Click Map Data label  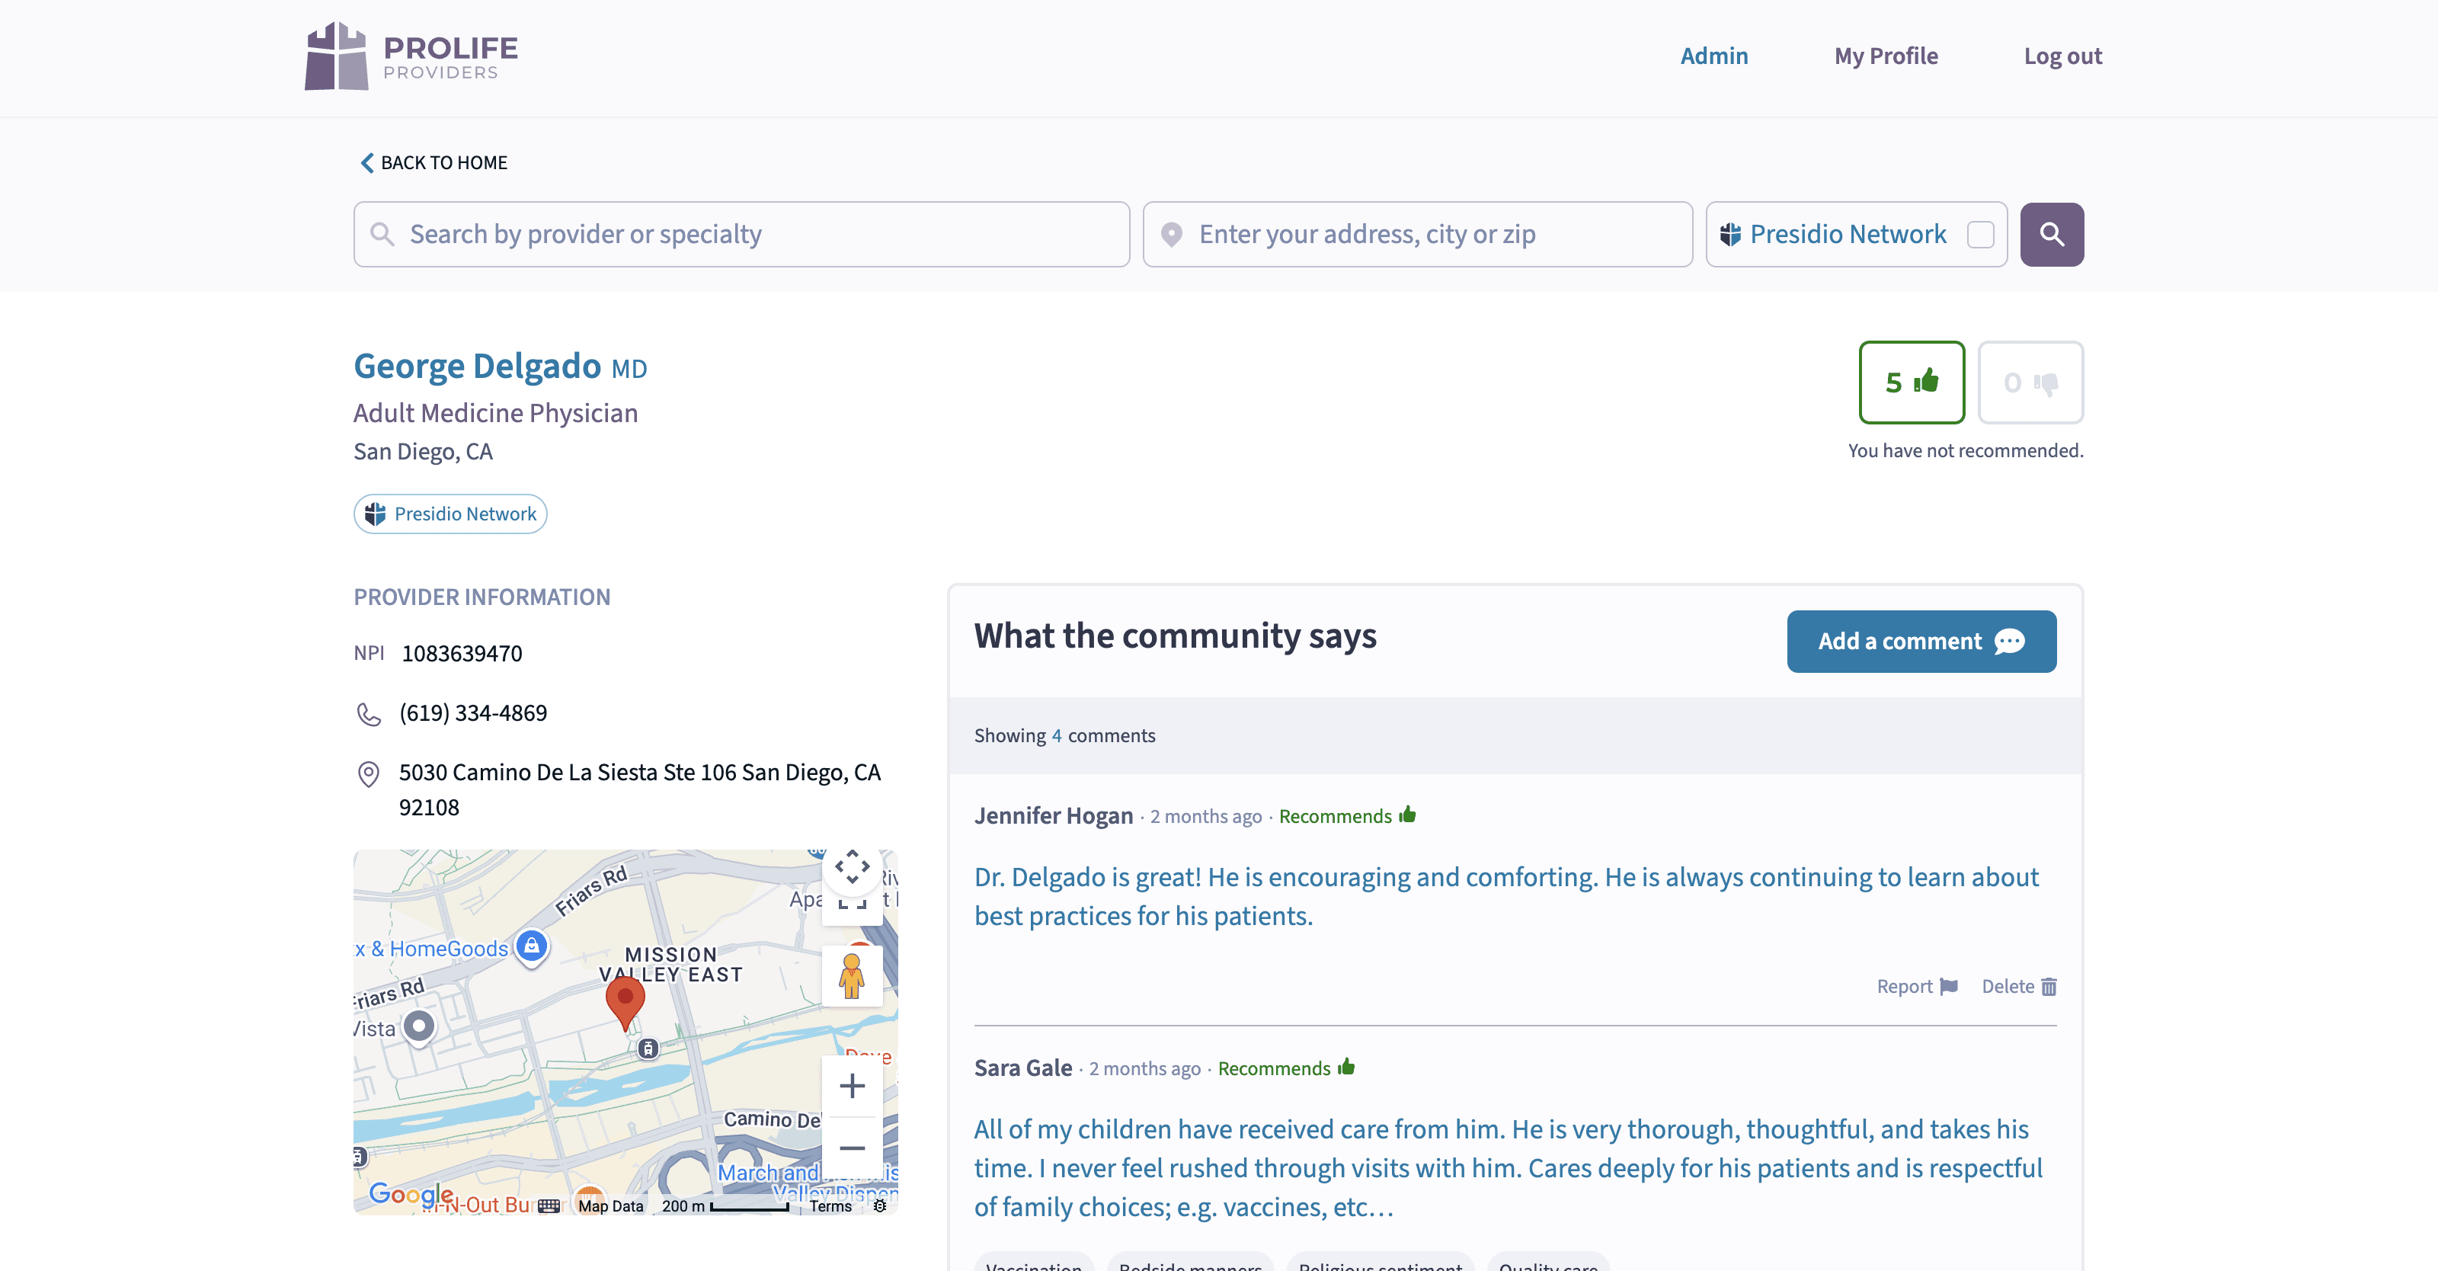click(x=610, y=1205)
